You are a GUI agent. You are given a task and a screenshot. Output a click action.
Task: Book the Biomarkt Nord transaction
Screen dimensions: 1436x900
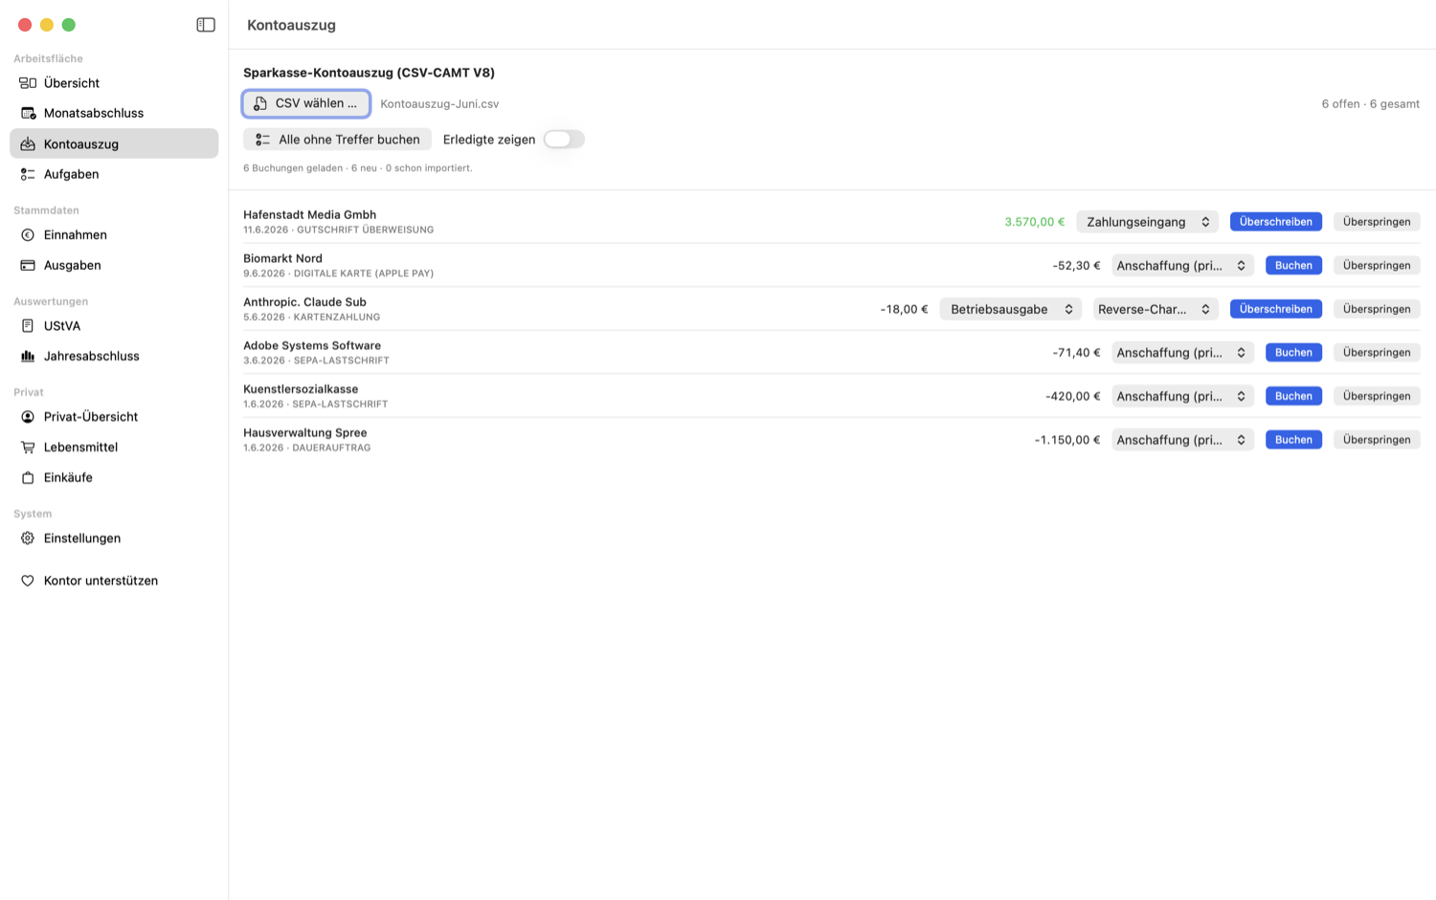pyautogui.click(x=1293, y=266)
